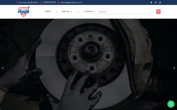This screenshot has width=177, height=110.
Task: Click the ventas email address link
Action: [x=71, y=2]
